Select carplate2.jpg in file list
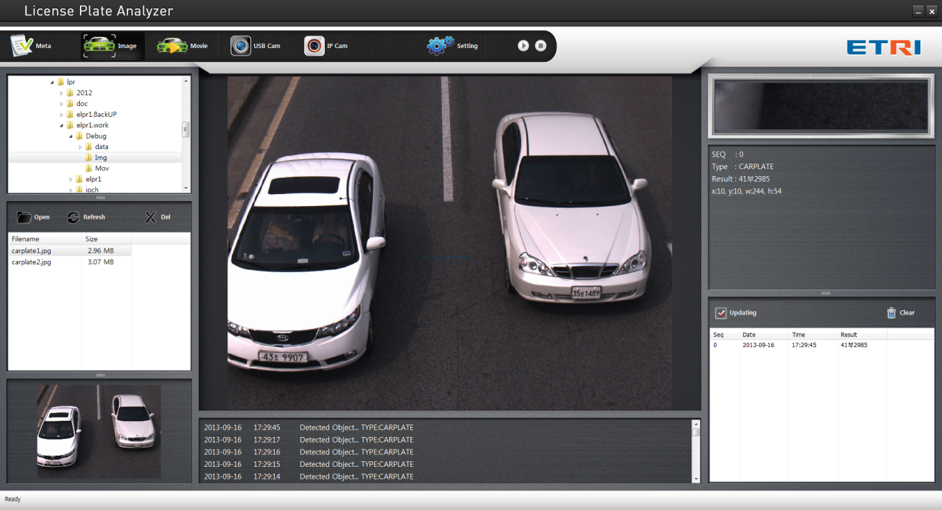 coord(31,262)
